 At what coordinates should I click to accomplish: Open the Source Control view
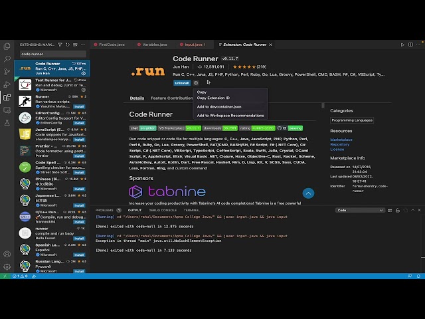click(x=7, y=72)
